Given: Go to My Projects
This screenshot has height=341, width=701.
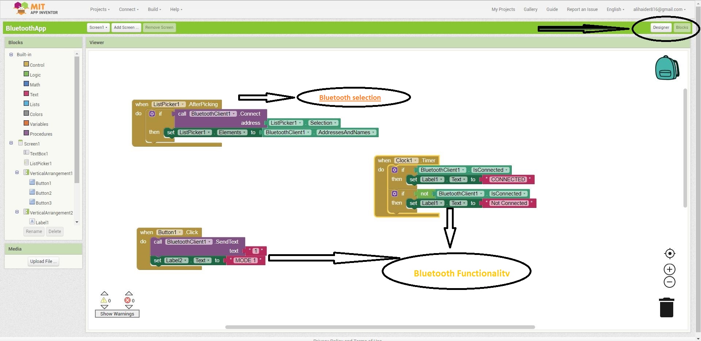Looking at the screenshot, I should click(503, 9).
